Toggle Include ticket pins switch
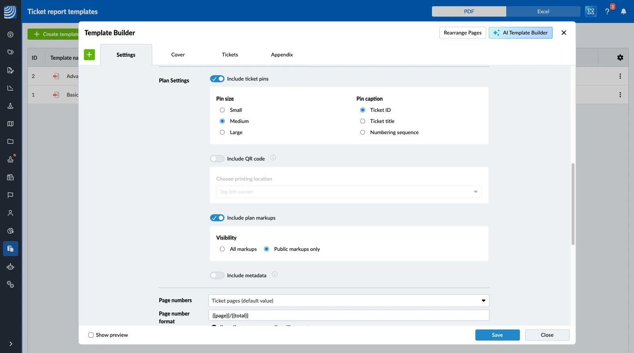 pos(217,79)
